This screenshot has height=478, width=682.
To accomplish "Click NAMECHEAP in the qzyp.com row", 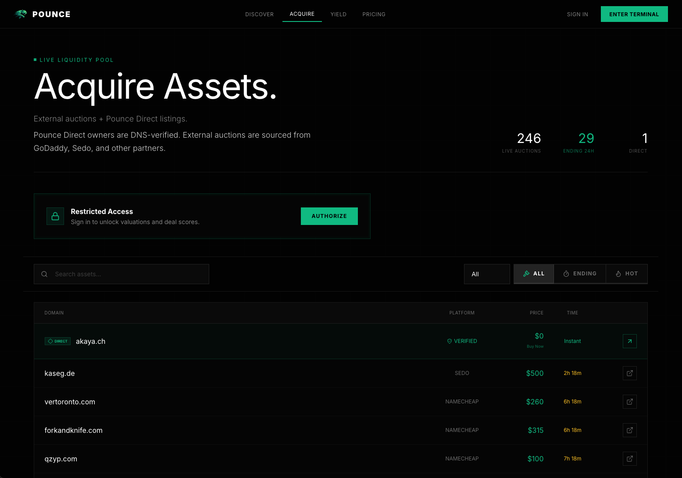I will pos(462,459).
